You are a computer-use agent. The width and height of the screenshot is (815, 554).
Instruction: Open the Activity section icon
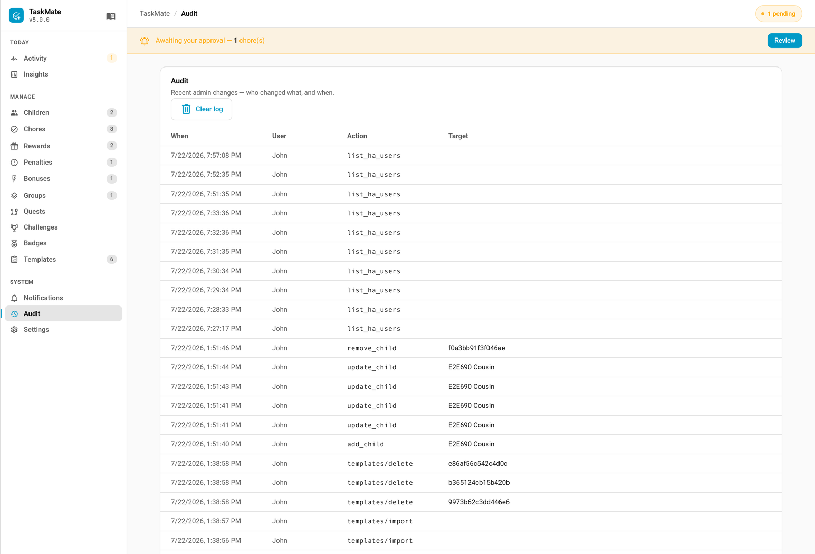tap(14, 59)
